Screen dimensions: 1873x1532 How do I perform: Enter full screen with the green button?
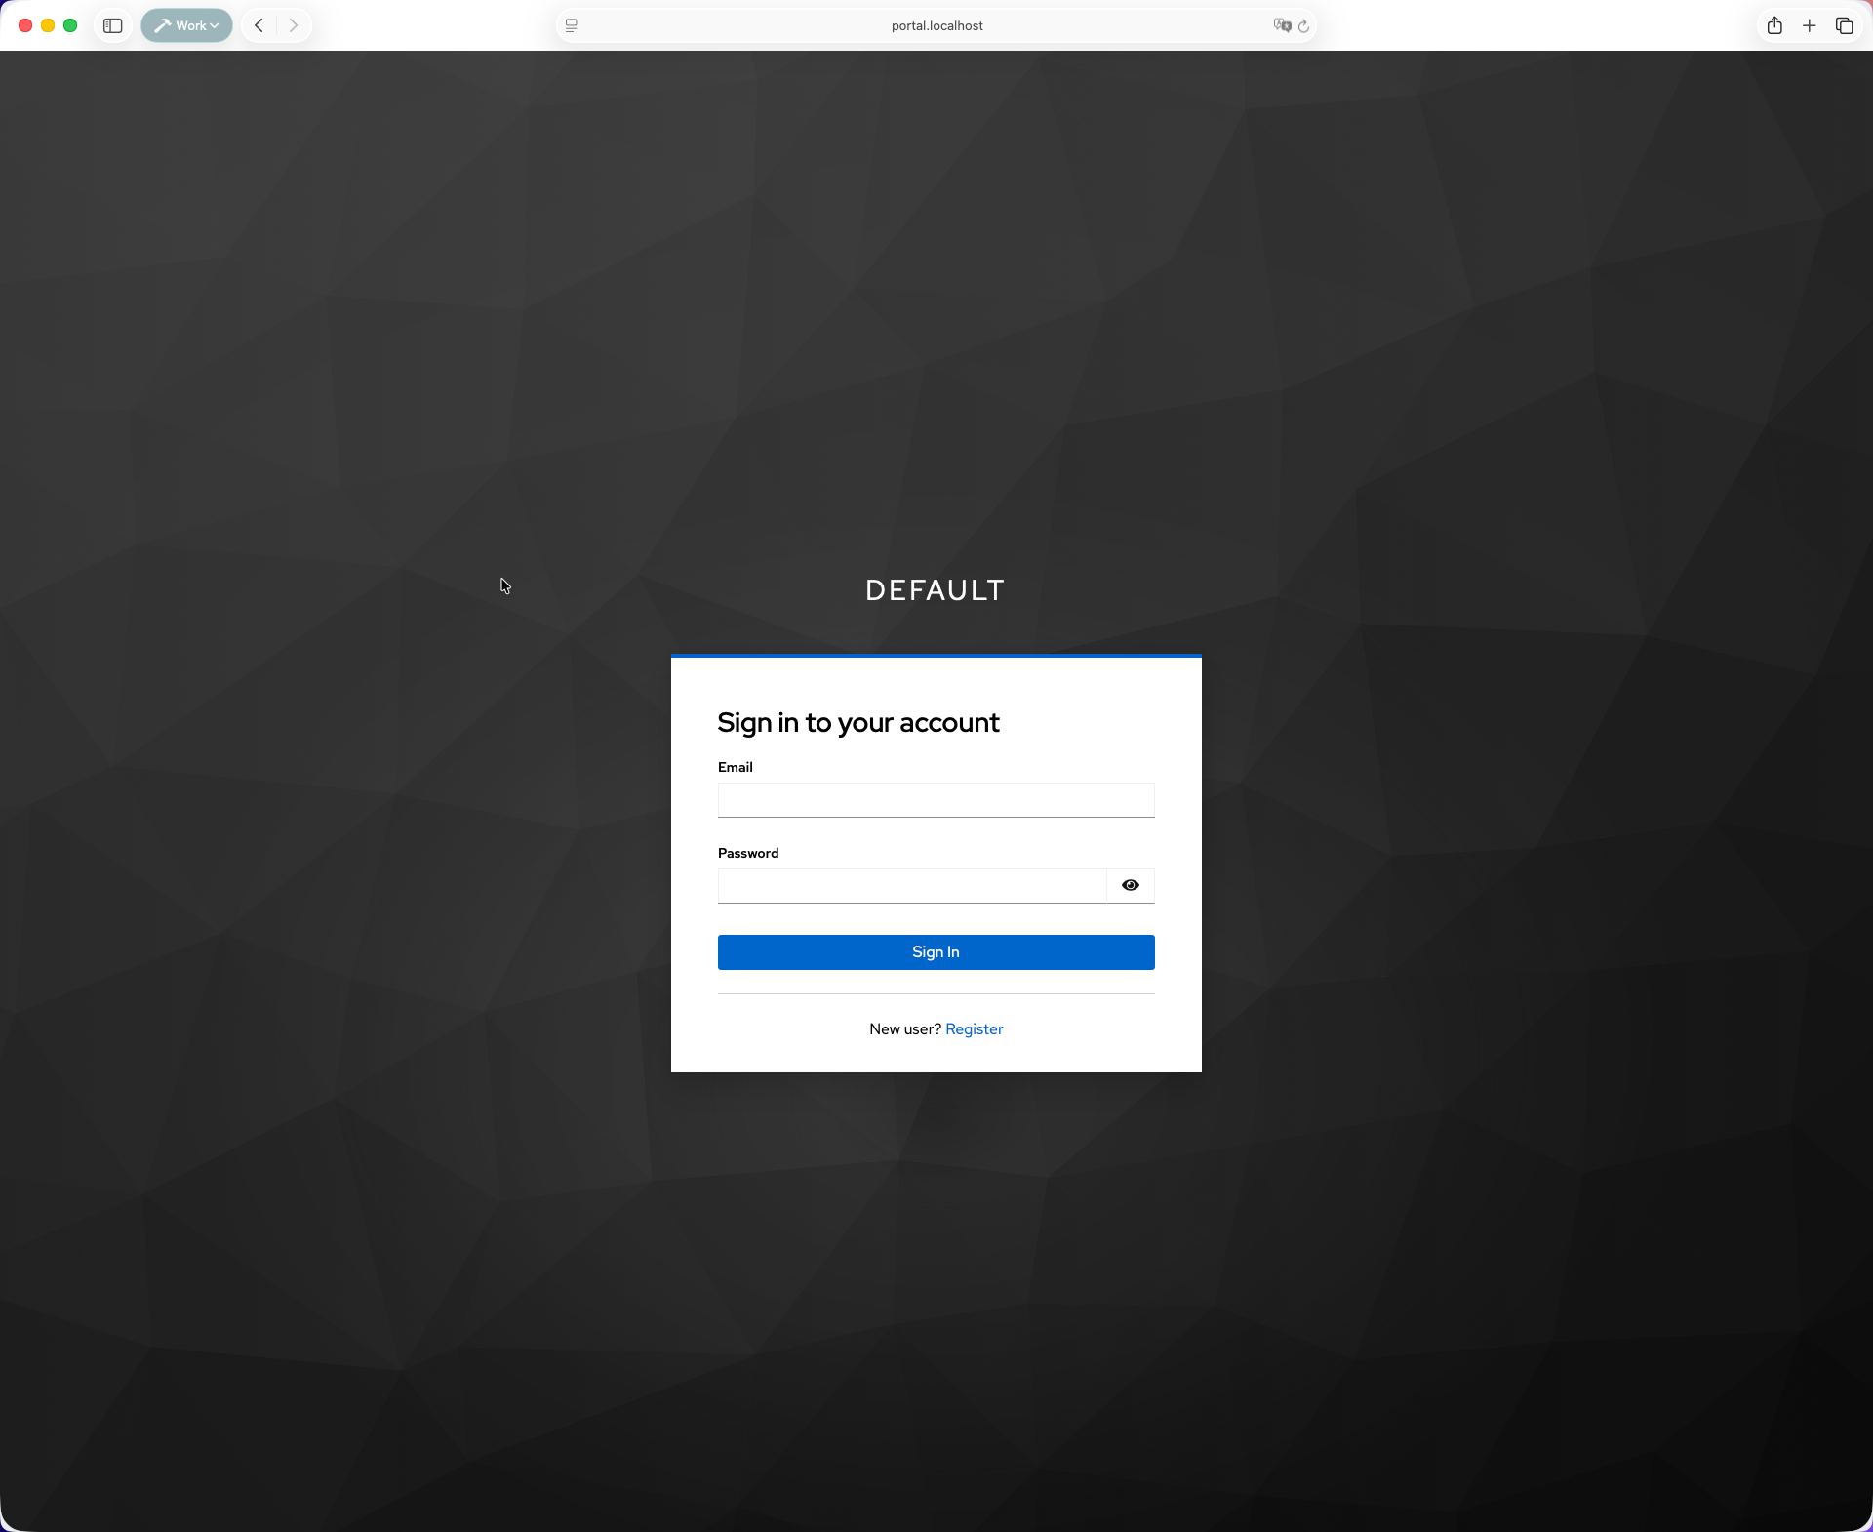tap(70, 26)
